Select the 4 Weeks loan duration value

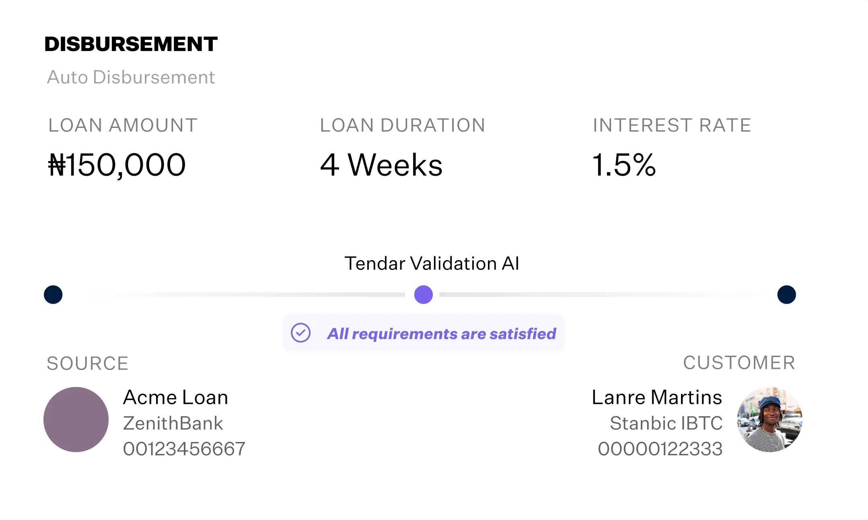[381, 165]
